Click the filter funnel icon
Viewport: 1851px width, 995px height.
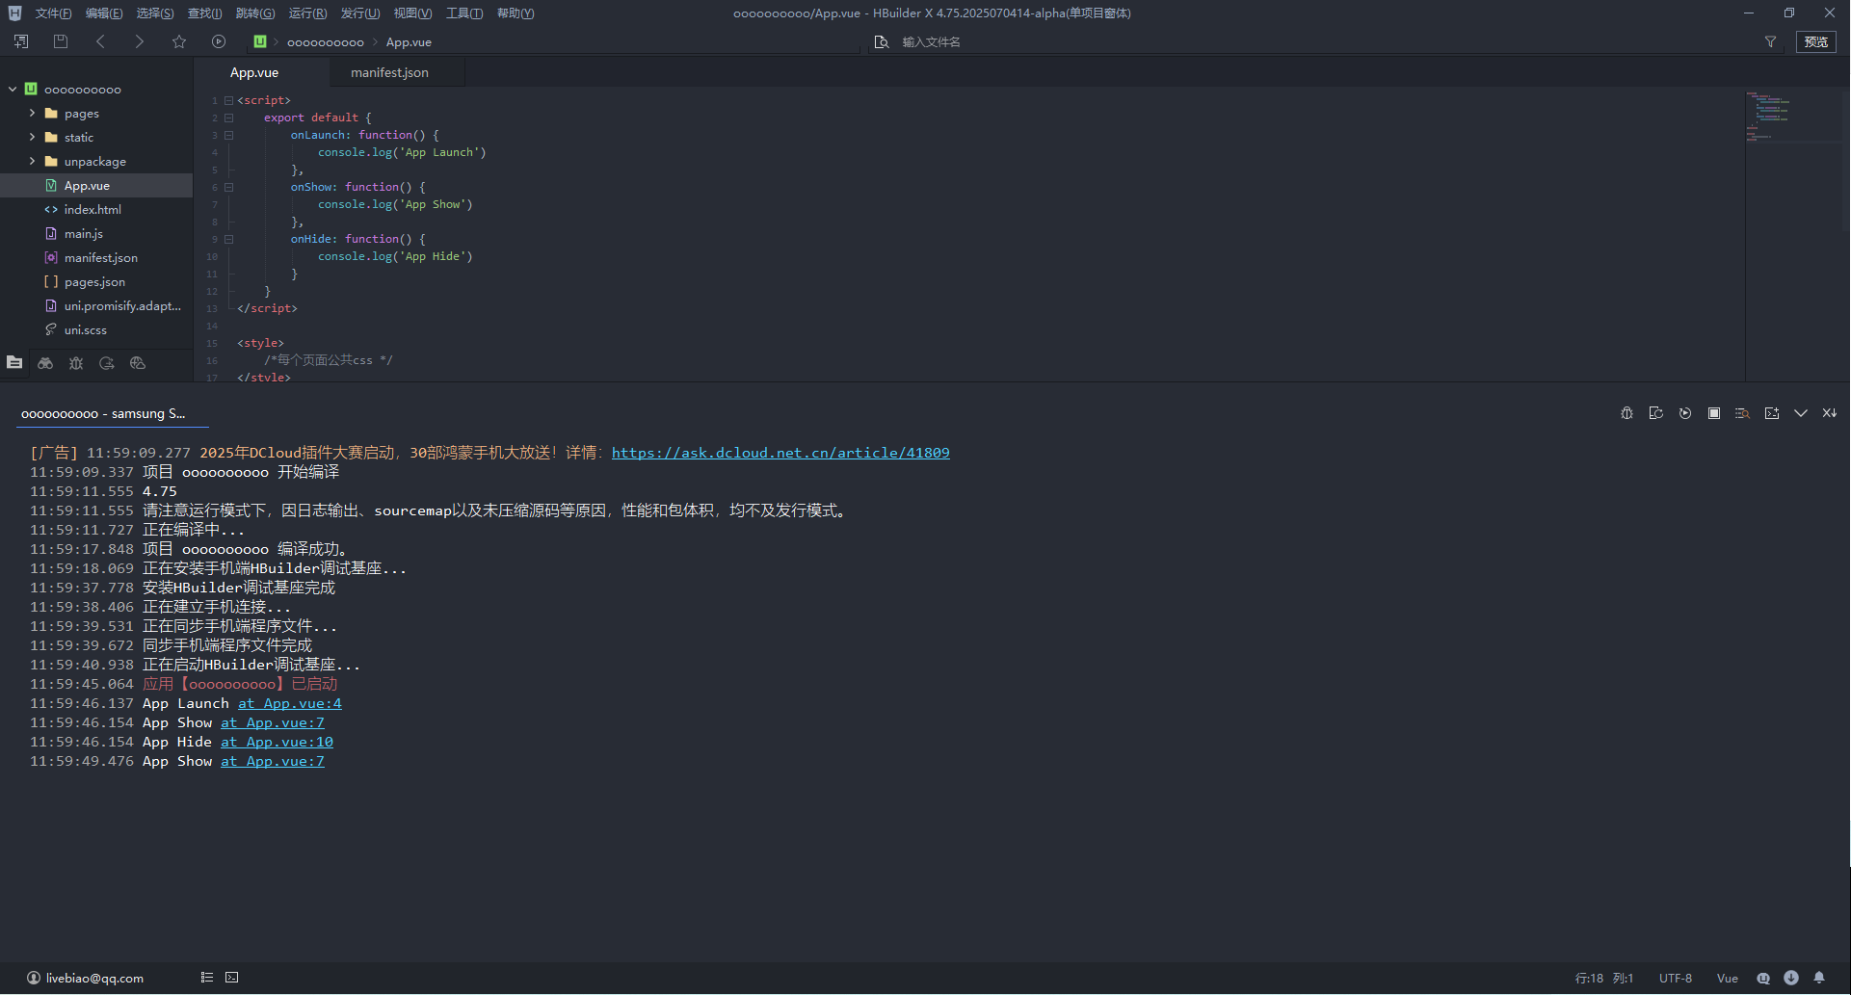pyautogui.click(x=1770, y=41)
